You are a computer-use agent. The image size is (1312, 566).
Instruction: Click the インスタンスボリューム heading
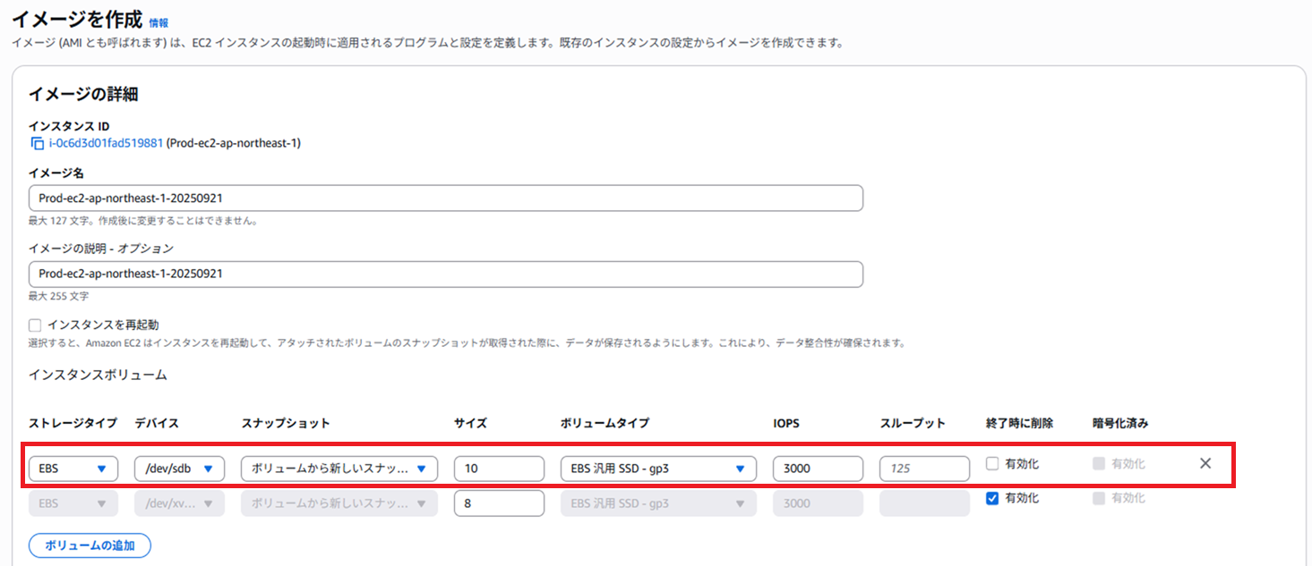click(99, 375)
